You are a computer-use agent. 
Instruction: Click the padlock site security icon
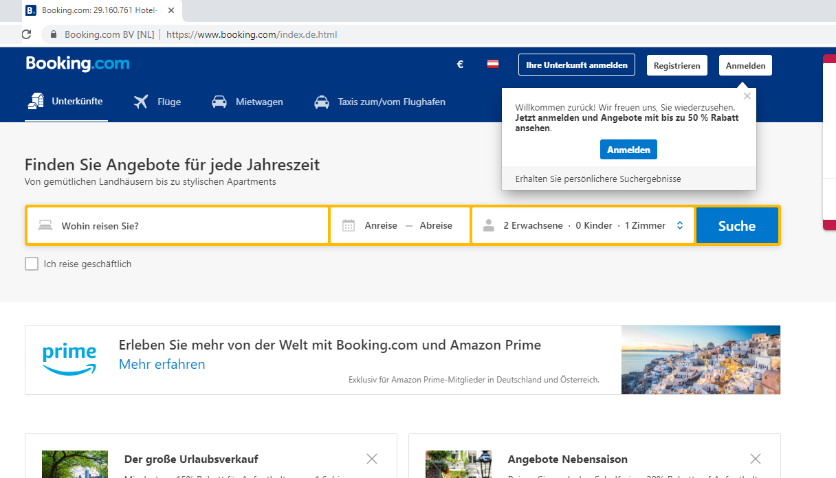pos(53,34)
